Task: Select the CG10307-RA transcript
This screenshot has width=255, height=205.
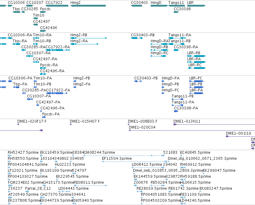Action: pos(30,56)
